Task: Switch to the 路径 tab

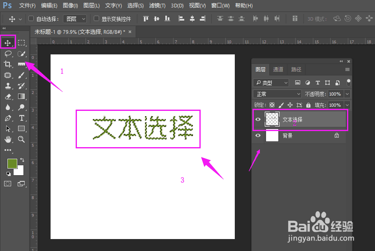Action: click(296, 69)
